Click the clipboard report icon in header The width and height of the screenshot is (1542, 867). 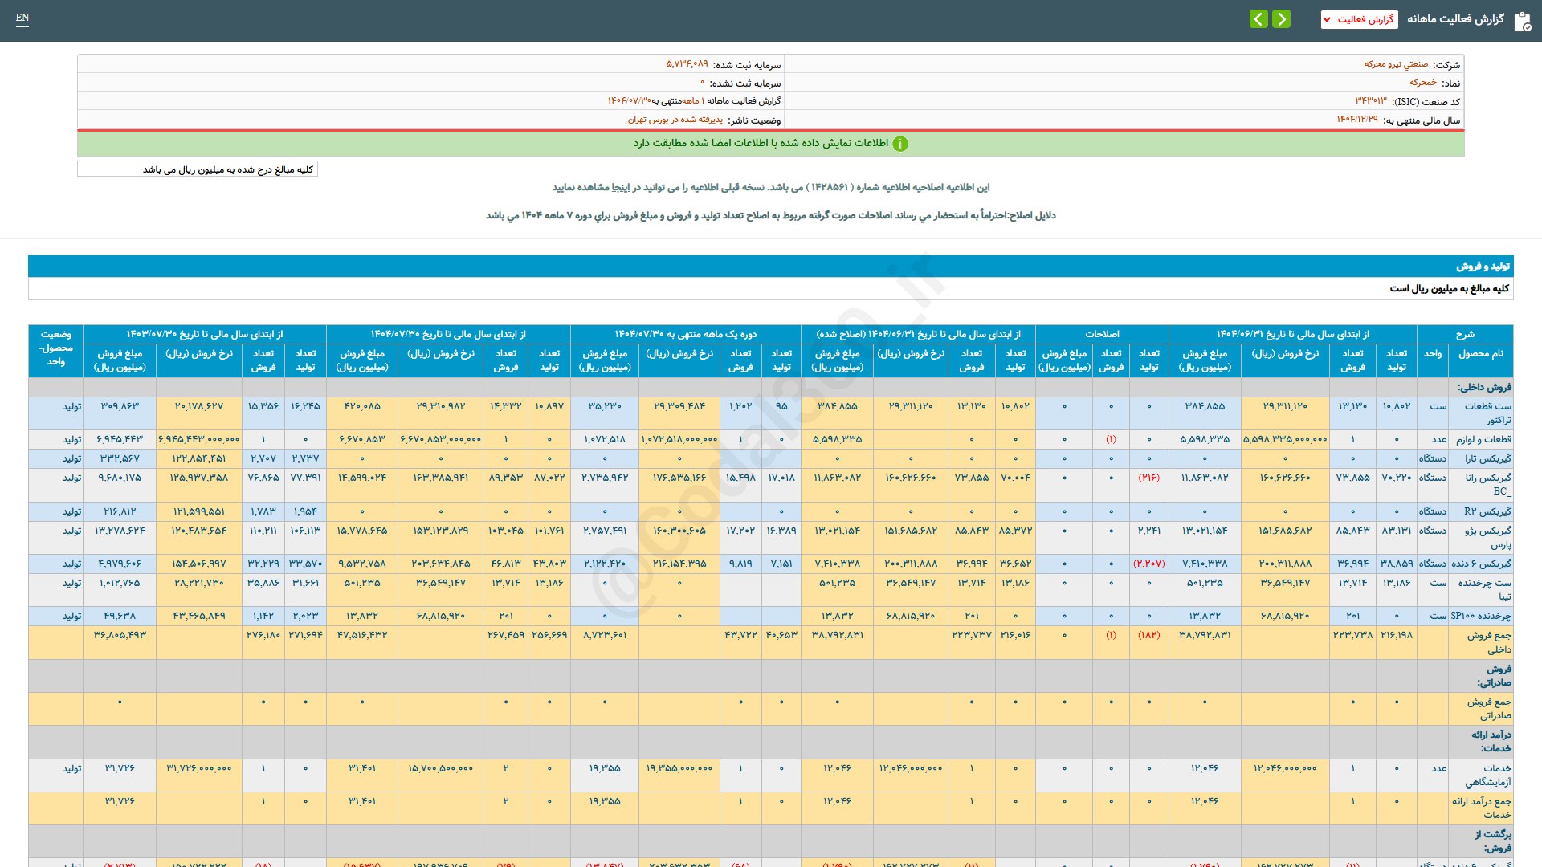(x=1522, y=20)
